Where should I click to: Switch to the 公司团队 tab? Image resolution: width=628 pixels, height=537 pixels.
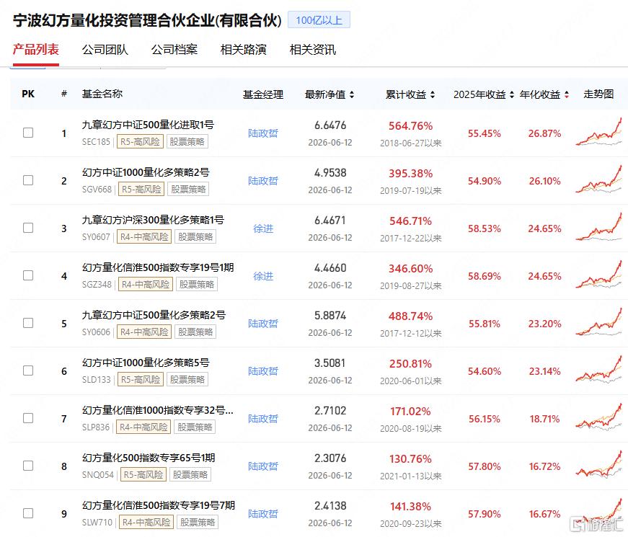pos(105,50)
